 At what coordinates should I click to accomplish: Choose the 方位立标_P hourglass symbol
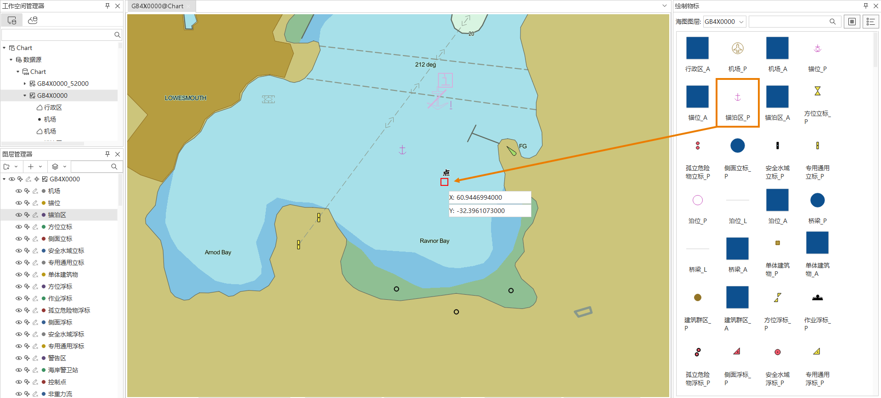click(x=817, y=91)
